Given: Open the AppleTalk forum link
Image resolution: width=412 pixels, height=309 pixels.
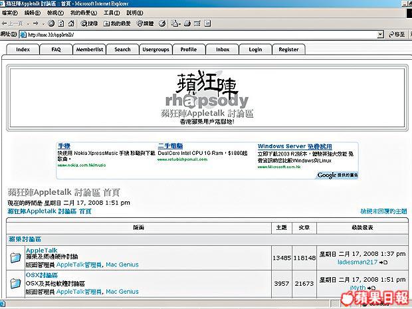Looking at the screenshot, I should (x=41, y=251).
